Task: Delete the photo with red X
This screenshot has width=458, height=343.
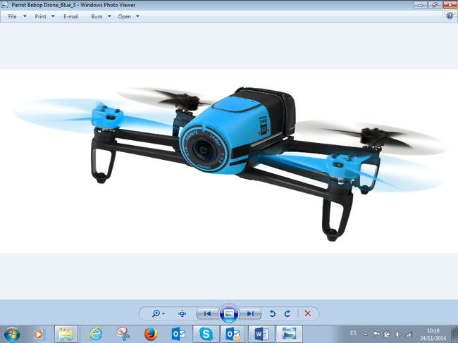Action: pos(308,313)
